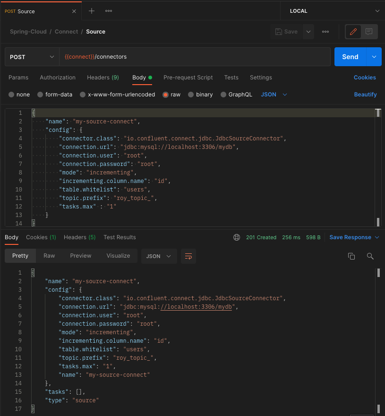Screen dimensions: 385x416
Task: Switch to the Headers (9) request tab
Action: [x=103, y=78]
